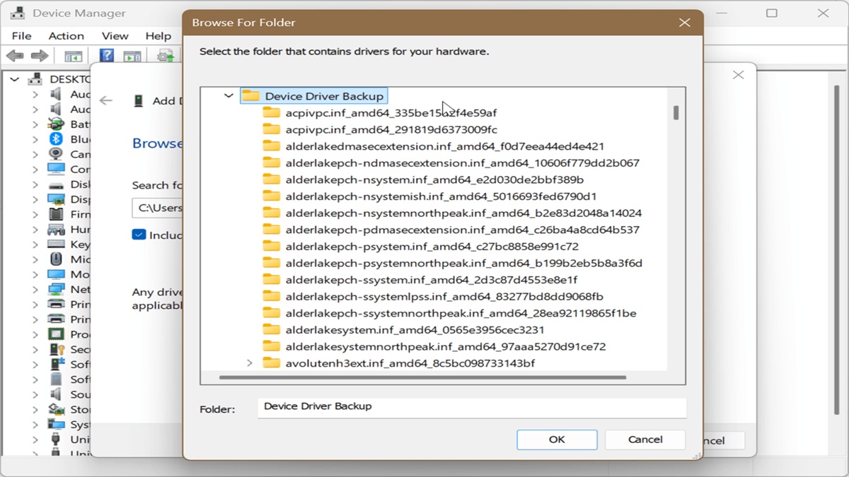
Task: Select the Firmware chip icon in Device Manager
Action: coord(56,214)
